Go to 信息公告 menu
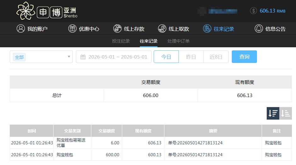 pyautogui.click(x=275, y=29)
